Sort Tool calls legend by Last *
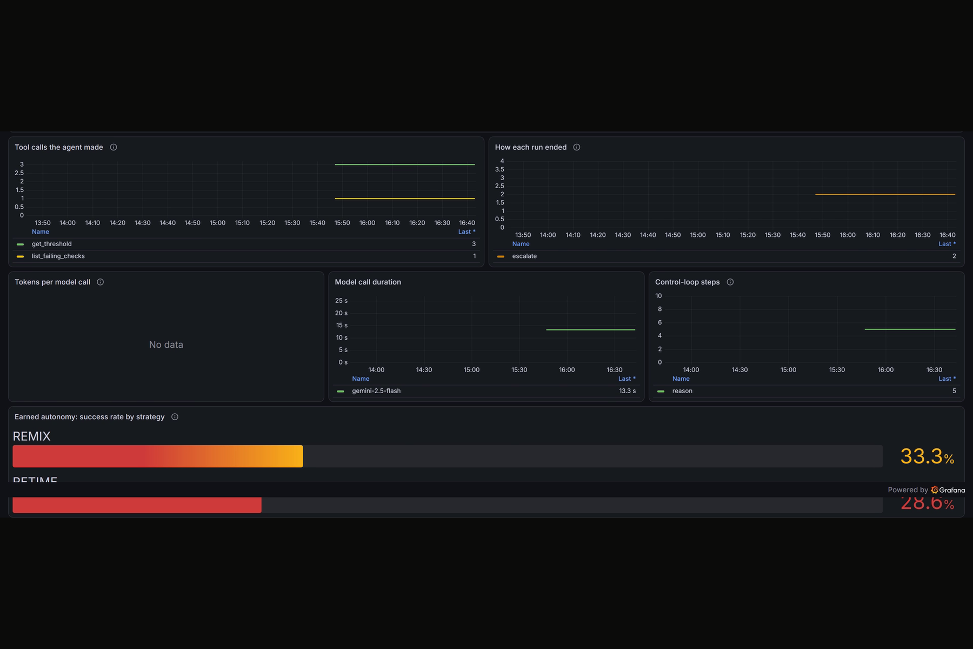This screenshot has height=649, width=973. tap(467, 231)
